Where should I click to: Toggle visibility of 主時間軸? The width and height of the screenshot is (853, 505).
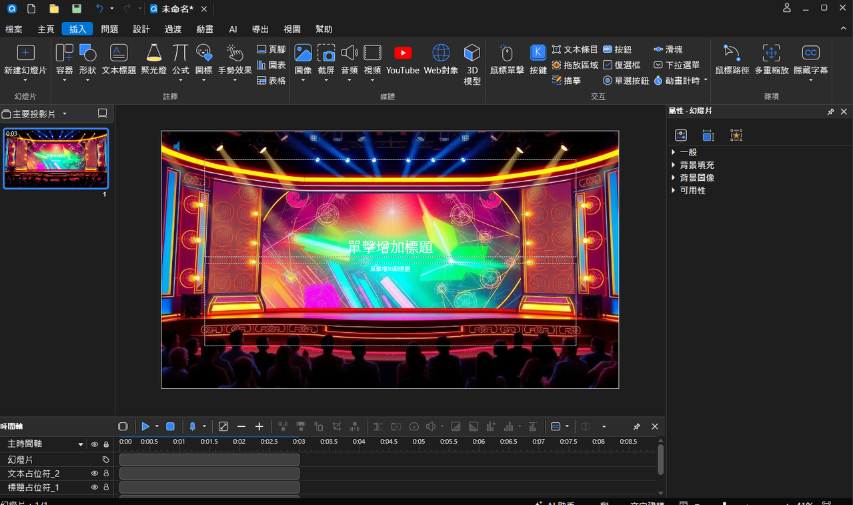point(95,444)
